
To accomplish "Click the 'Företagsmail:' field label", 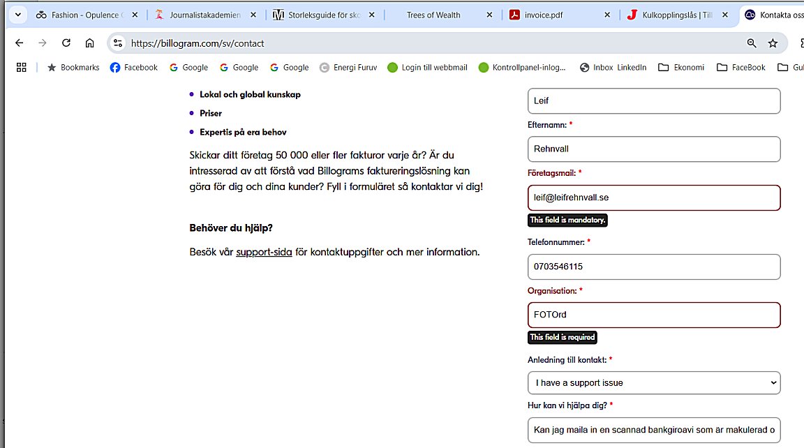I will click(552, 173).
